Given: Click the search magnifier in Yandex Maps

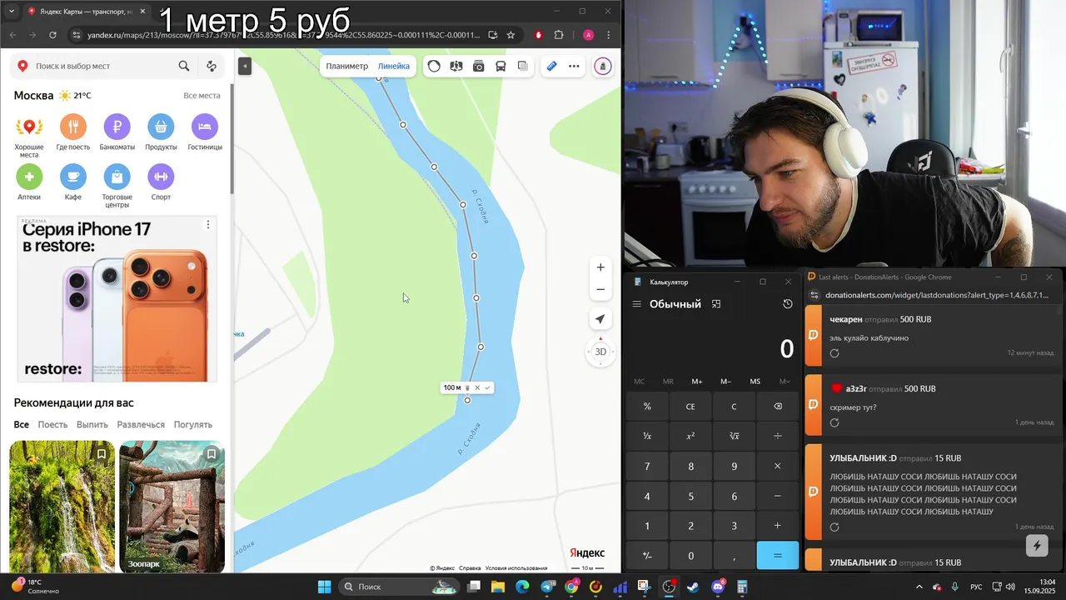Looking at the screenshot, I should 184,66.
